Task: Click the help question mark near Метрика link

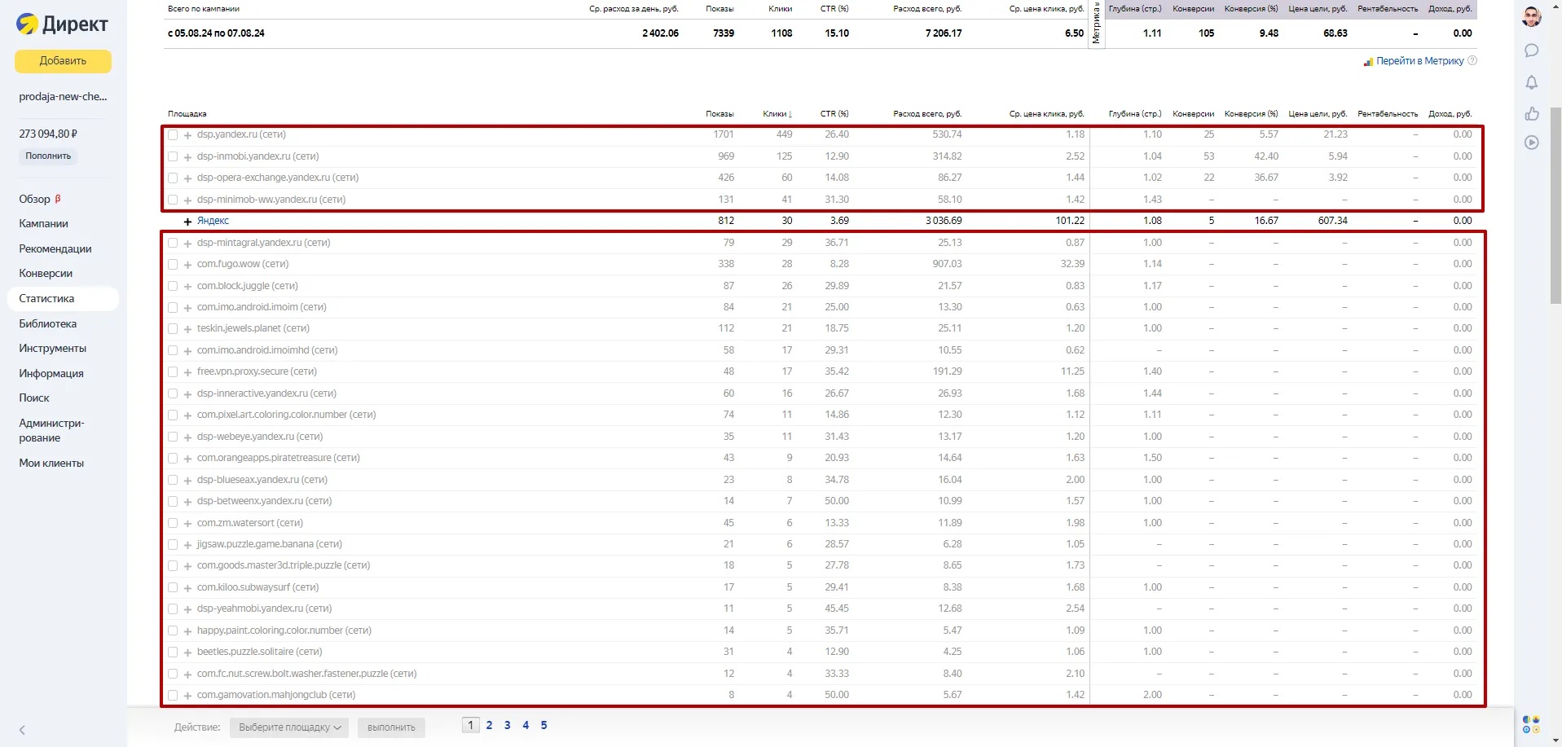Action: pyautogui.click(x=1472, y=60)
